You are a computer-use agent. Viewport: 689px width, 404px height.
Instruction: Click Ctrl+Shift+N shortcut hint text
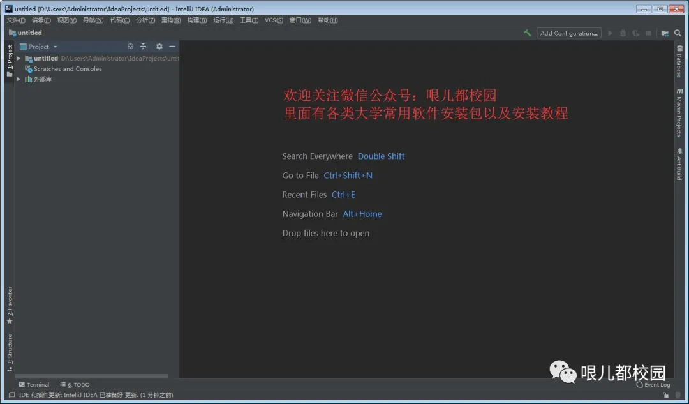pyautogui.click(x=348, y=176)
